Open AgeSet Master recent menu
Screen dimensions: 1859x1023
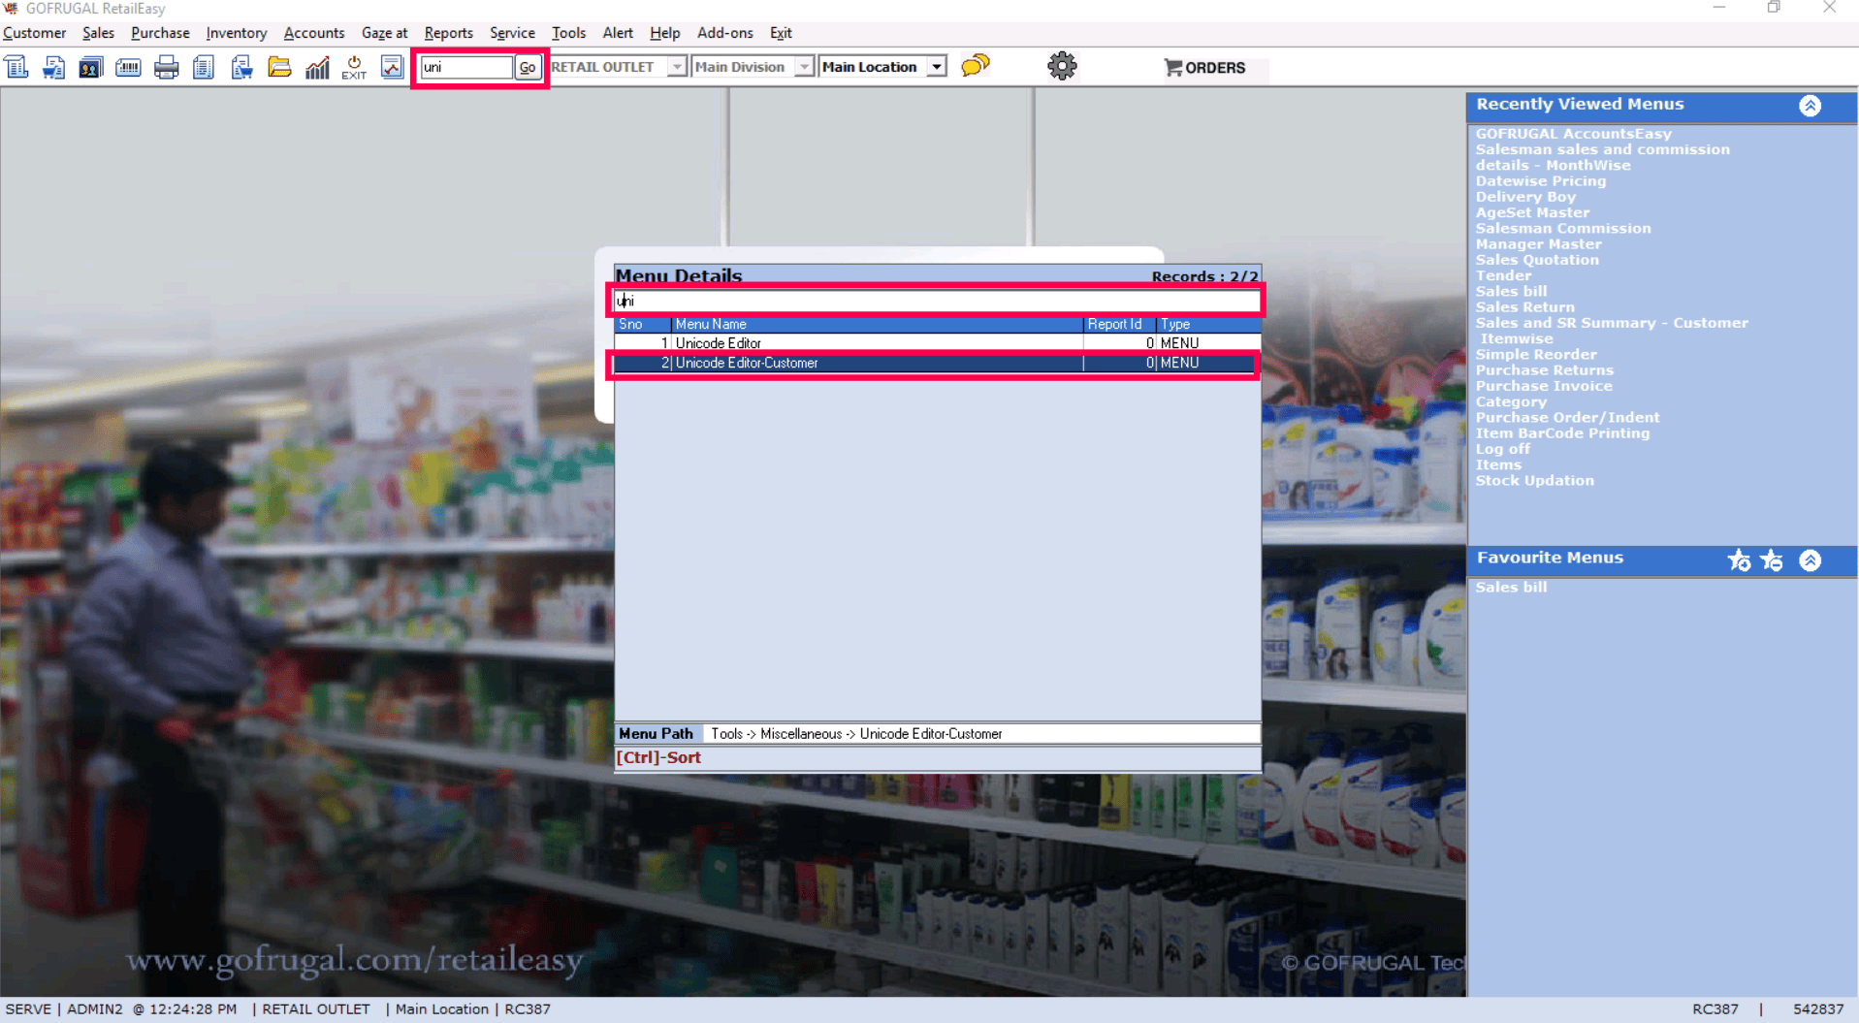[1532, 212]
